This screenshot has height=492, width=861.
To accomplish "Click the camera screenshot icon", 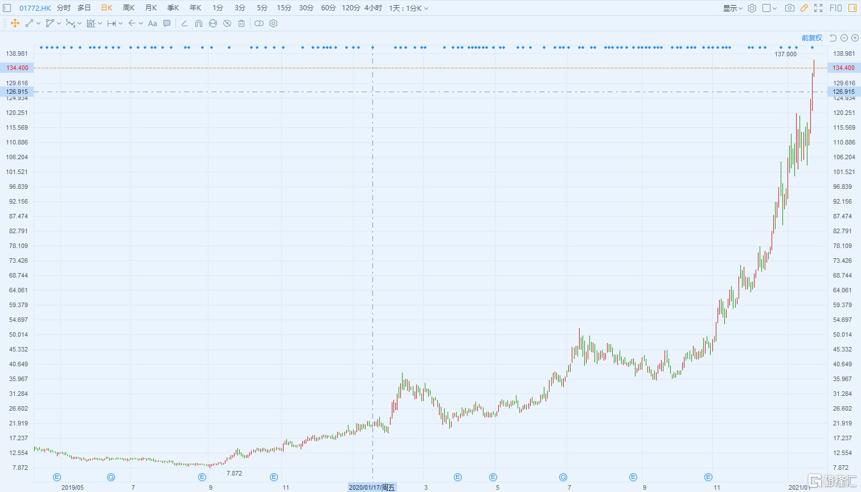I will pos(789,8).
